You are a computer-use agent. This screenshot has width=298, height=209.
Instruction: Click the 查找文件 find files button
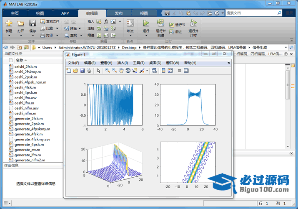point(50,21)
